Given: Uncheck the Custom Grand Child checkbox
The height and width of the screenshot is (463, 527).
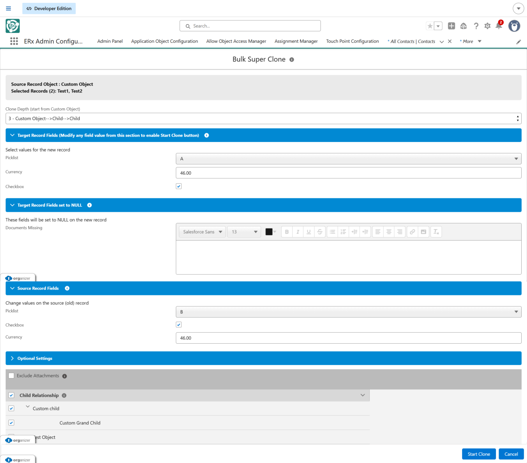Looking at the screenshot, I should (x=11, y=423).
